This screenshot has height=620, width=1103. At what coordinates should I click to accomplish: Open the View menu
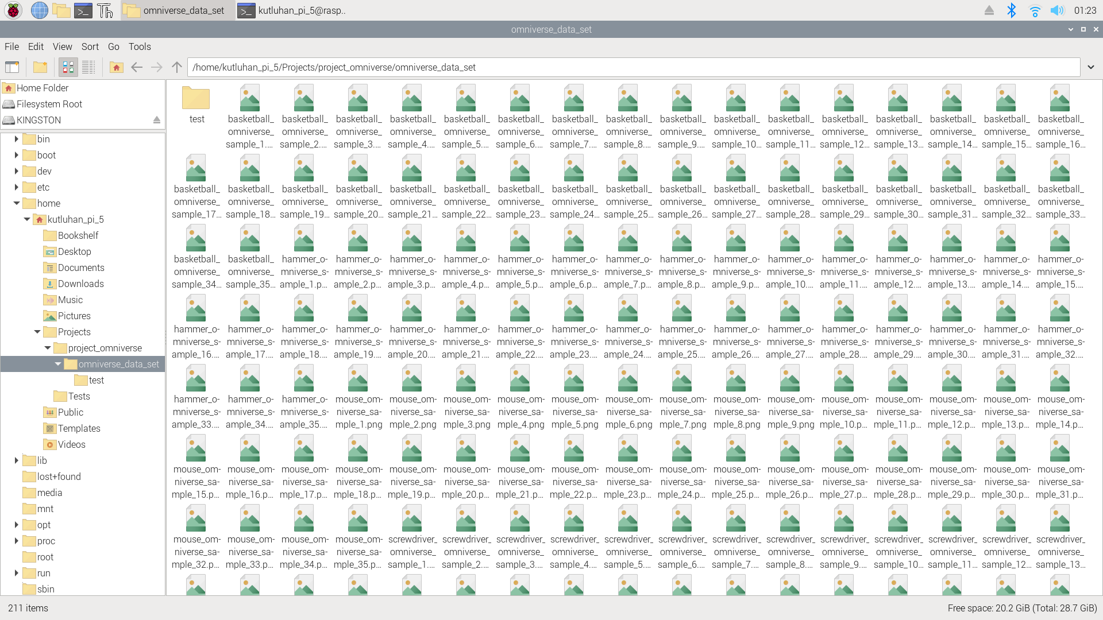[x=62, y=46]
